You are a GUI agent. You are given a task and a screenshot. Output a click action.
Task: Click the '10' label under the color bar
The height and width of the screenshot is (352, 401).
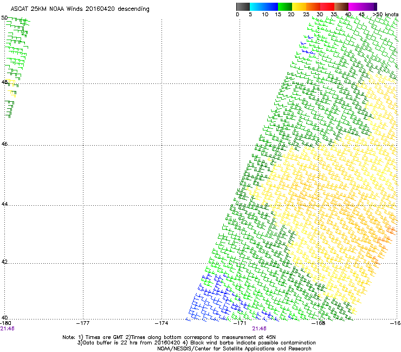(x=265, y=15)
